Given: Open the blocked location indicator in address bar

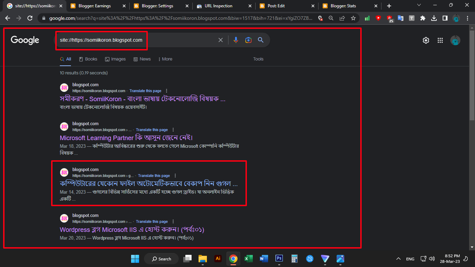Looking at the screenshot, I should pos(320,18).
